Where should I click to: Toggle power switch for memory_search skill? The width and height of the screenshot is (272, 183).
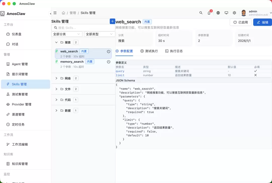point(109,62)
